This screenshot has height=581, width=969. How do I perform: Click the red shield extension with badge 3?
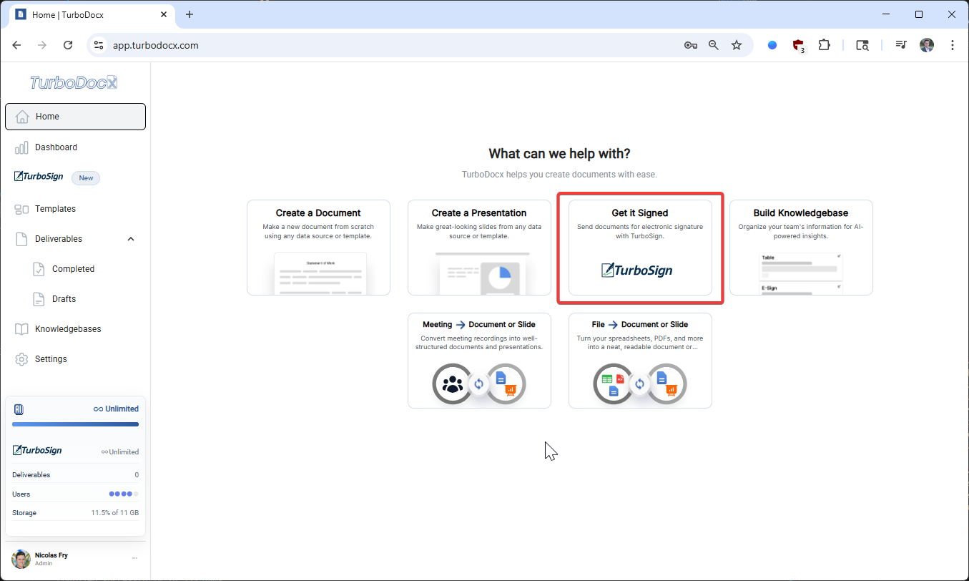(799, 46)
